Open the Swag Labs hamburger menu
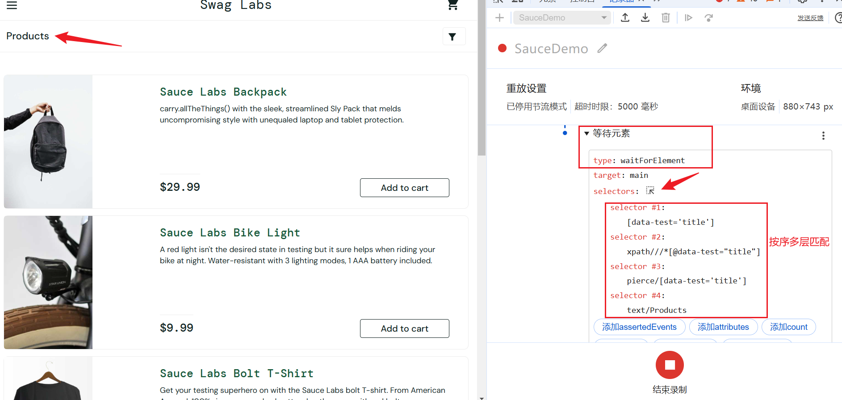The height and width of the screenshot is (400, 842). click(12, 5)
